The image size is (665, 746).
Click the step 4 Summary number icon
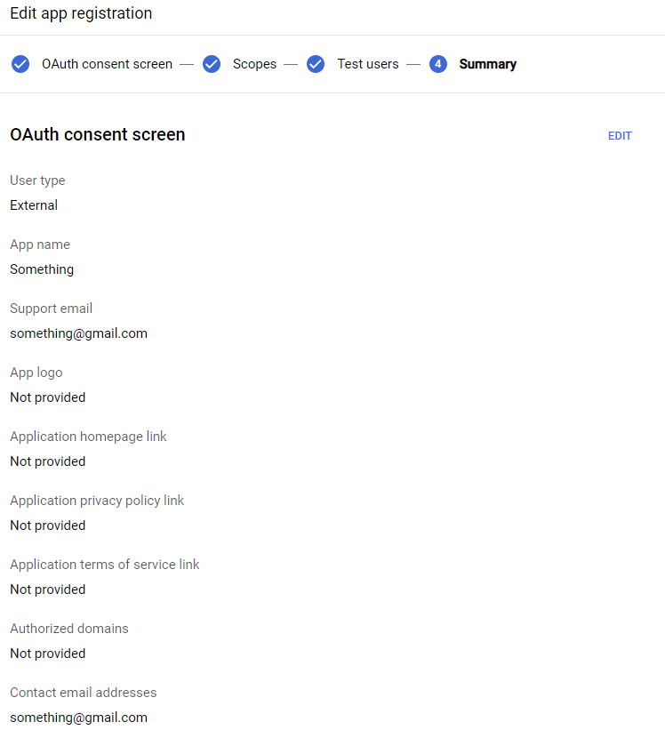tap(438, 64)
